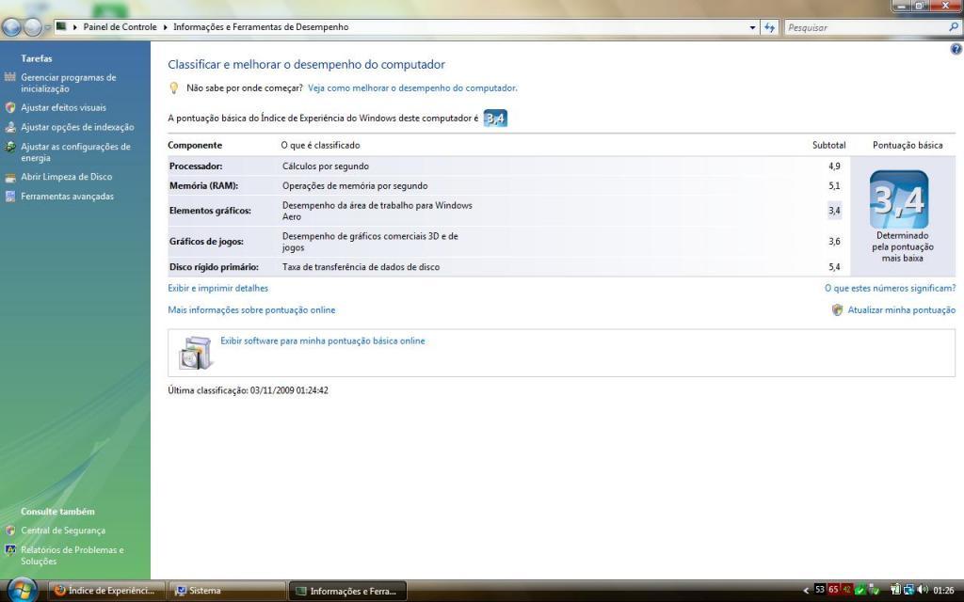This screenshot has width=964, height=602.
Task: Select the Elementos gráficos row label
Action: 210,211
